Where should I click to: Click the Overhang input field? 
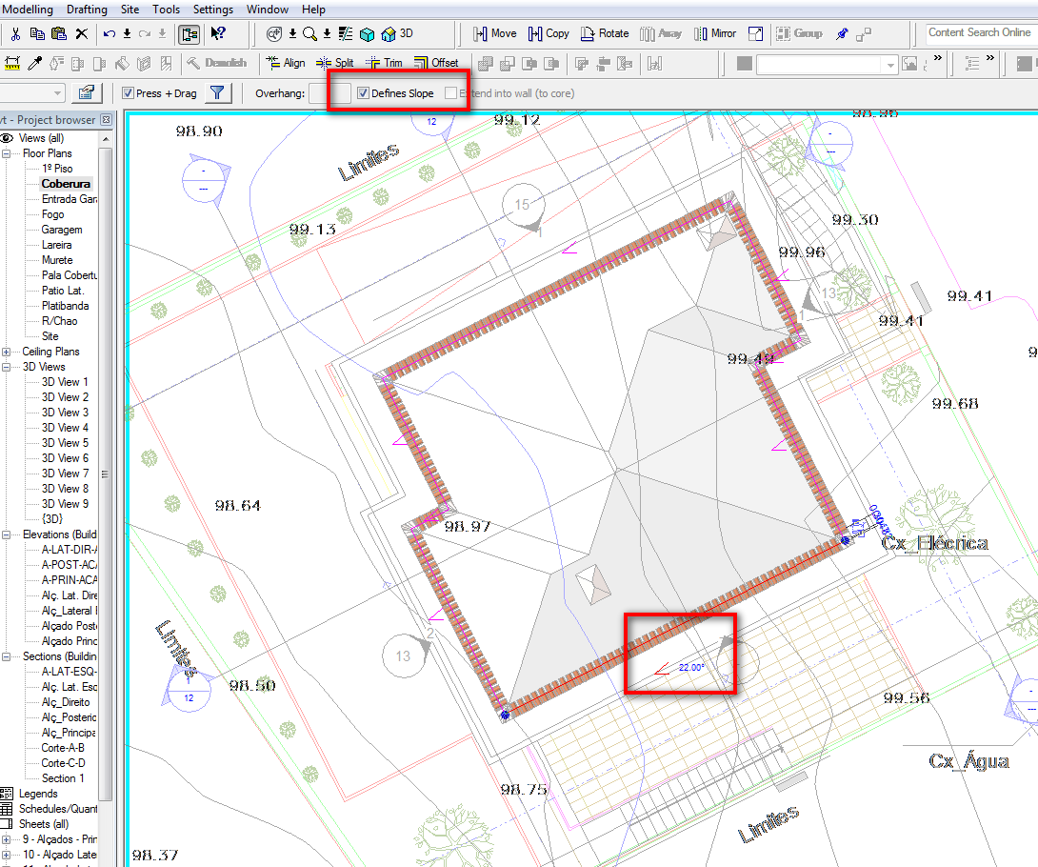point(329,93)
